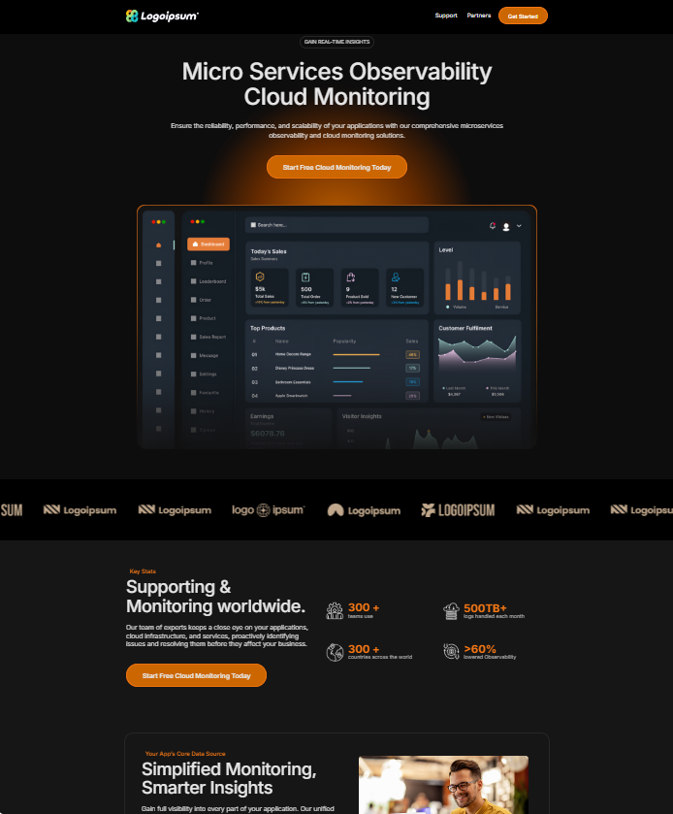The image size is (673, 814).
Task: Click the Product Sold shopping bag icon
Action: pos(351,277)
